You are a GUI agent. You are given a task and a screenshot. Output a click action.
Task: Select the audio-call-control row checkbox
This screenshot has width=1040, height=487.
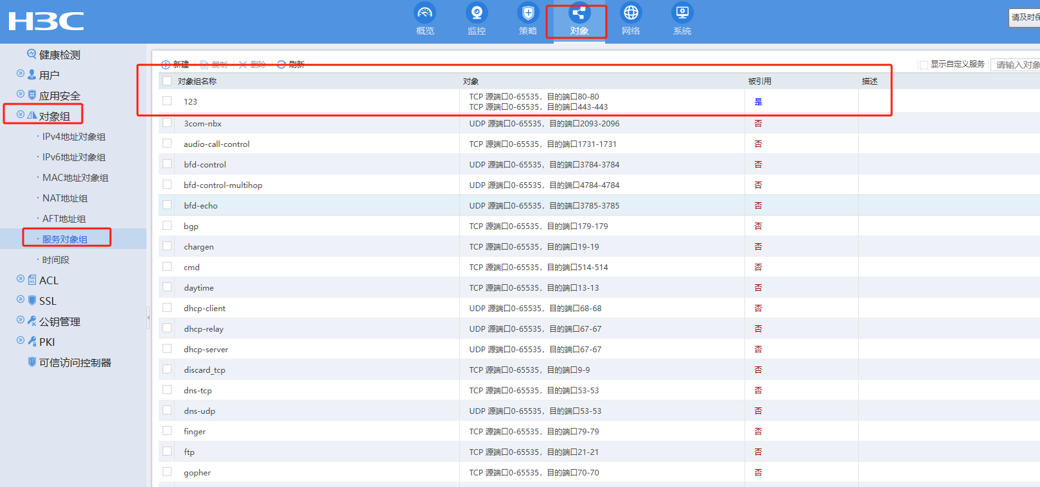(167, 143)
